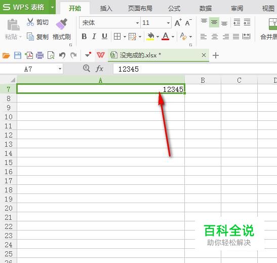This screenshot has width=277, height=263.
Task: Click the formula bar showing 12345
Action: pyautogui.click(x=195, y=69)
